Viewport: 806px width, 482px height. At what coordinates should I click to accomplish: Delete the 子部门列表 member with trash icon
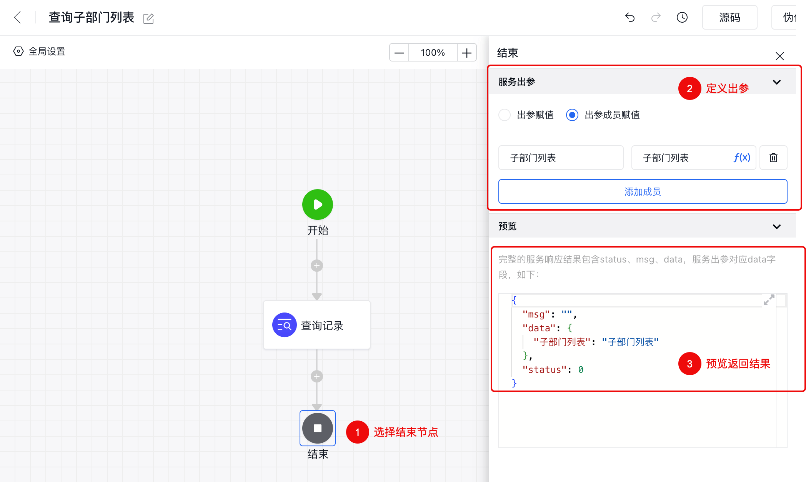click(x=774, y=158)
